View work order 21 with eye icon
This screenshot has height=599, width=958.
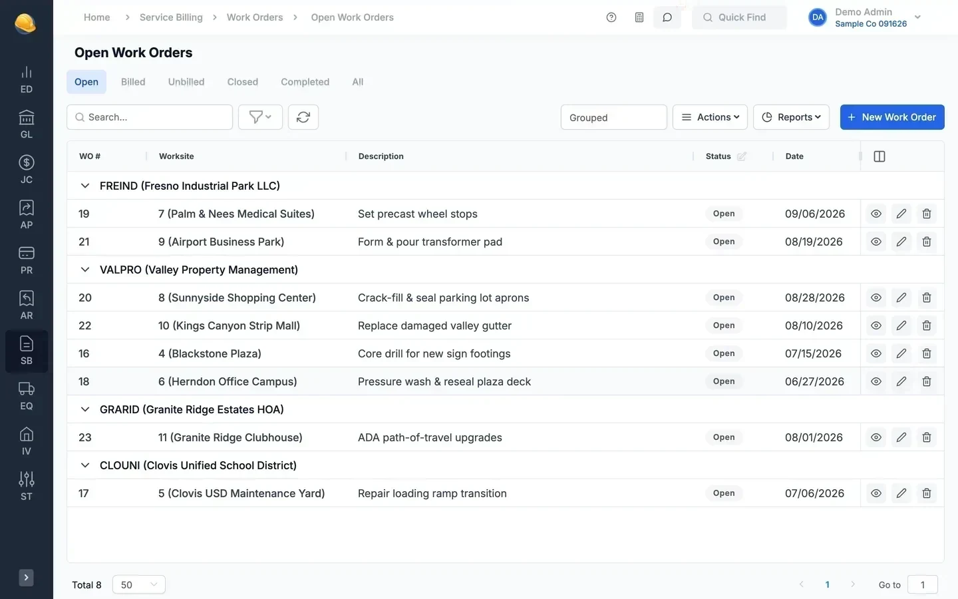(876, 242)
